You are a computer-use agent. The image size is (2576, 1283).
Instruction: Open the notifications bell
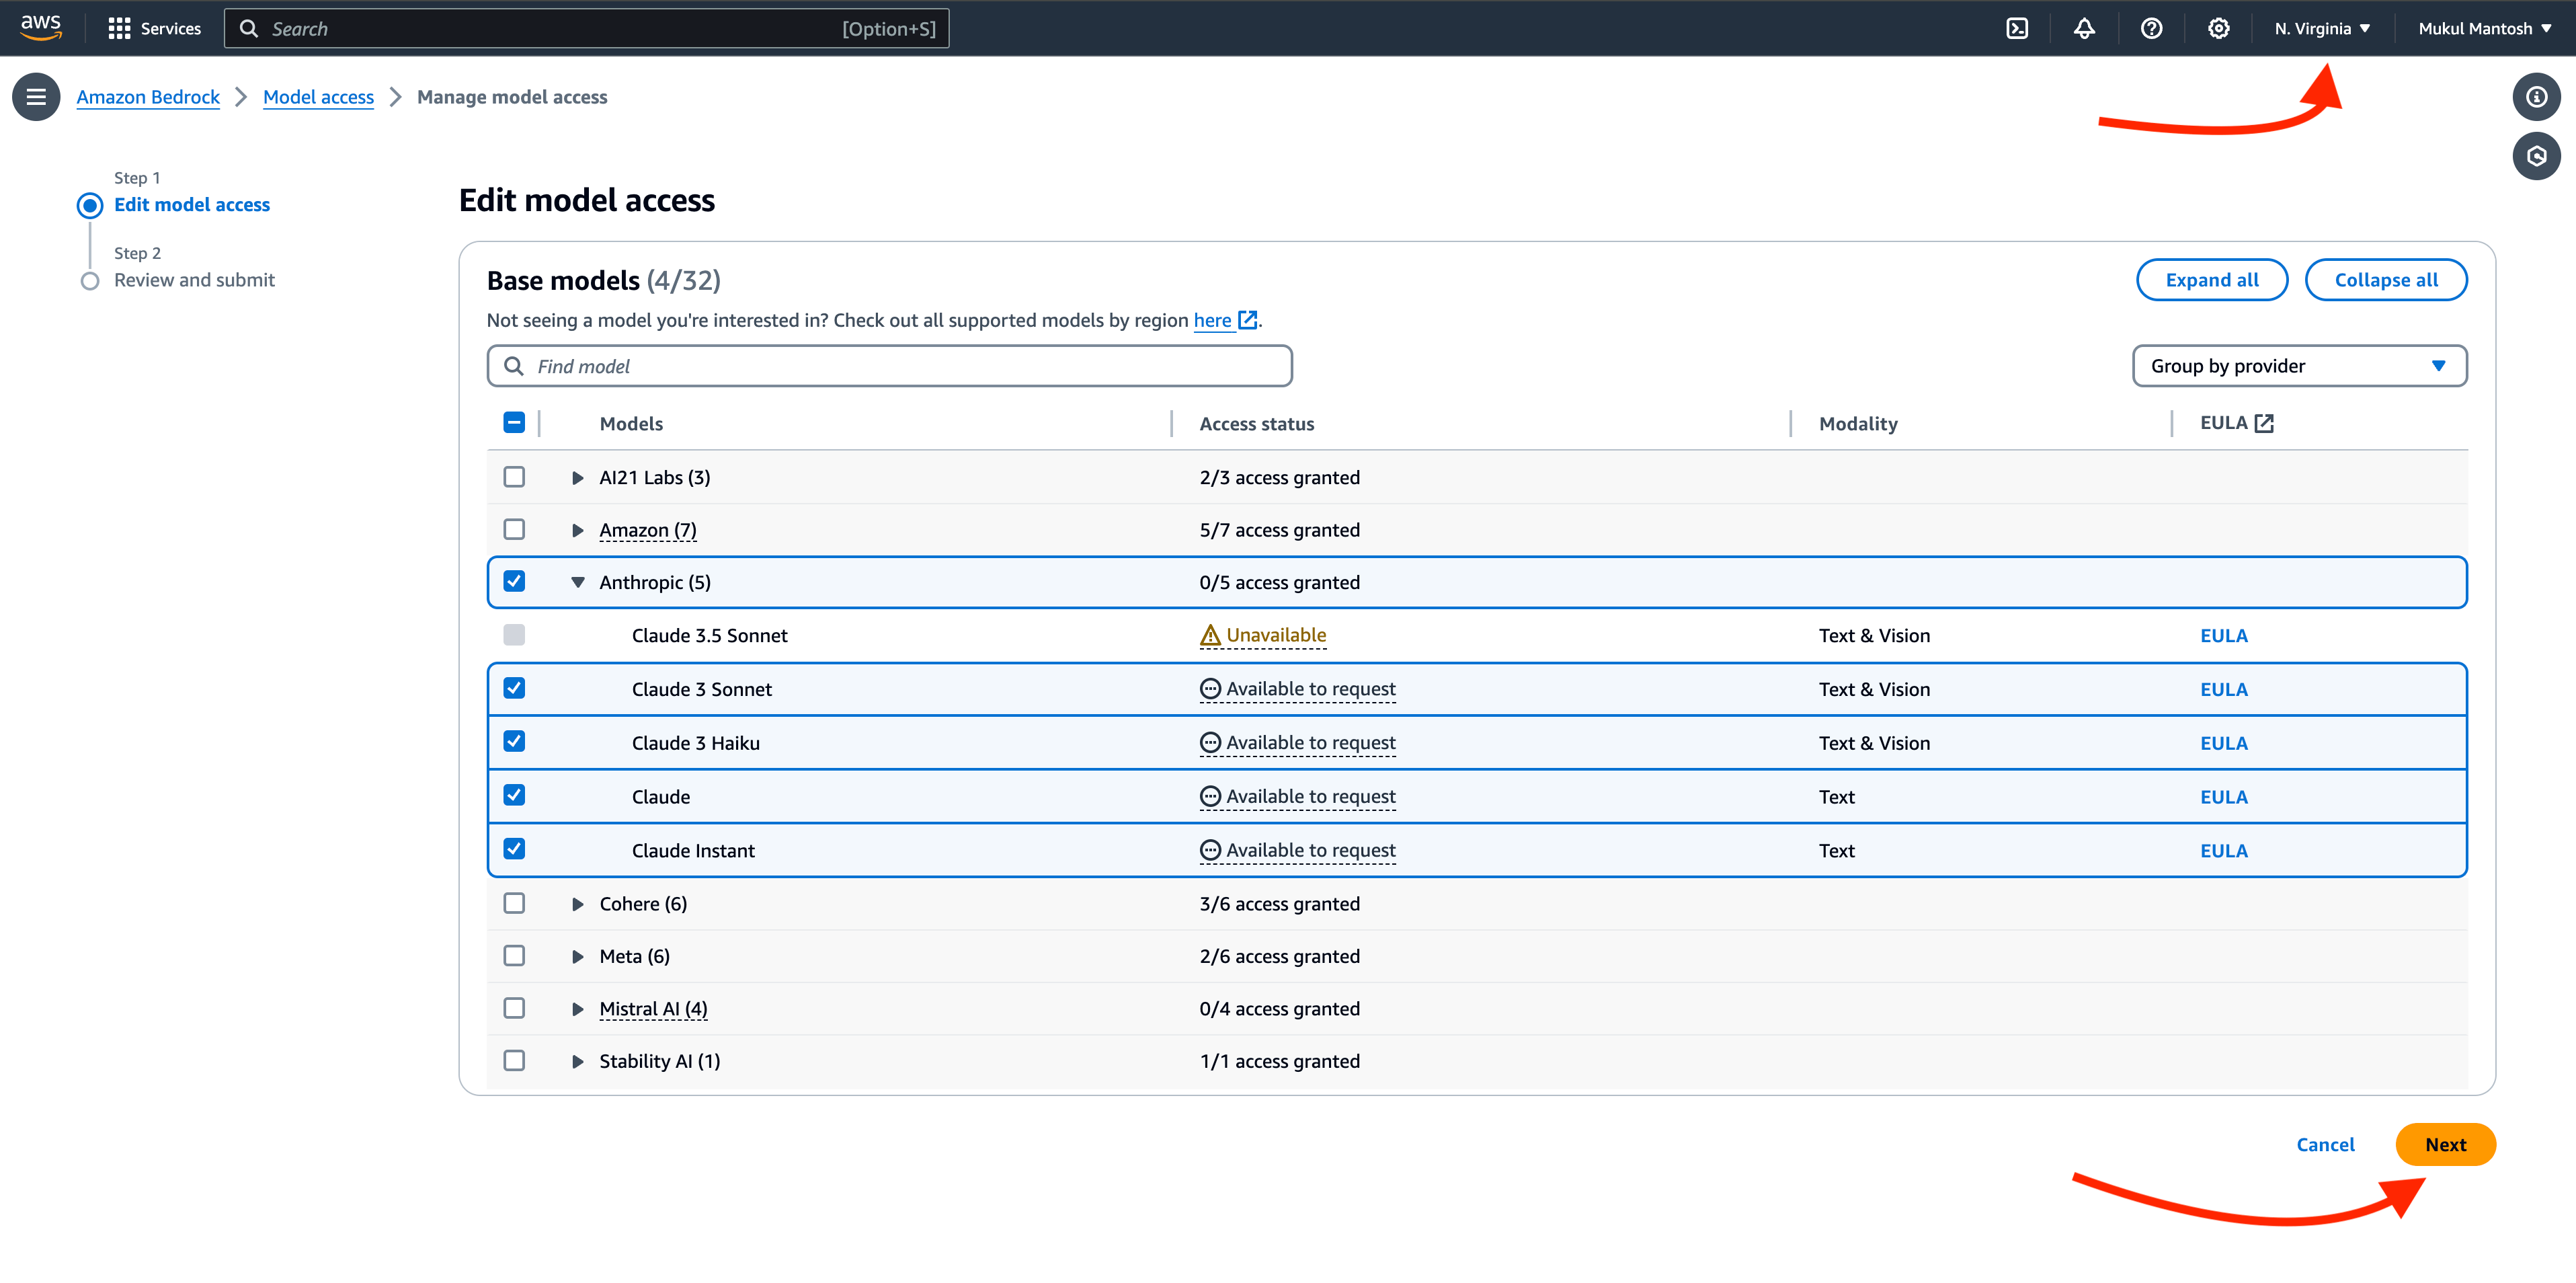coord(2084,28)
